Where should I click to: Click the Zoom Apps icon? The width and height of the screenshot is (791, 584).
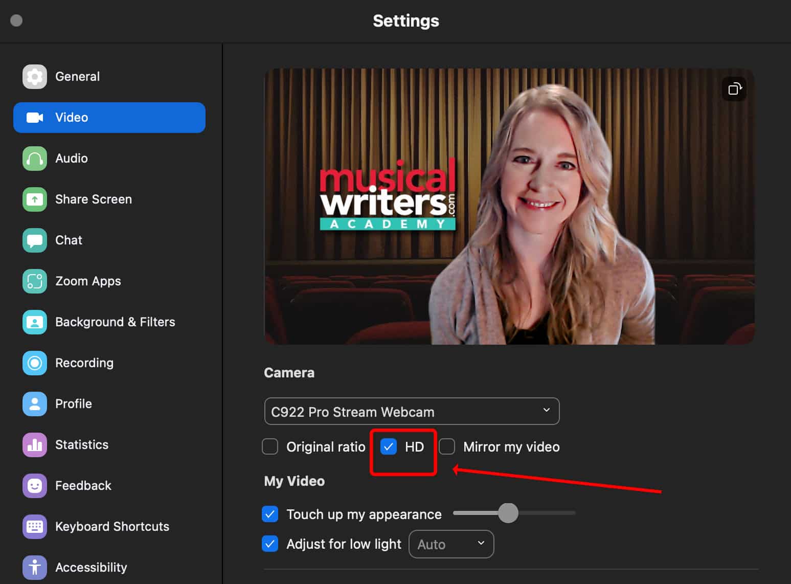click(35, 281)
